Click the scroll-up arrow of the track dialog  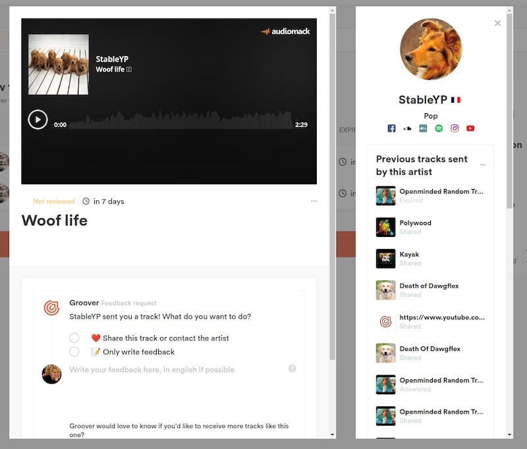point(333,11)
